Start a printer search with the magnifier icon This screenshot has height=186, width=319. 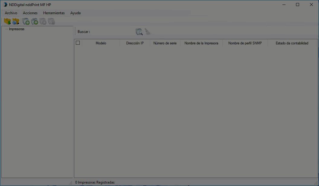coord(139,31)
